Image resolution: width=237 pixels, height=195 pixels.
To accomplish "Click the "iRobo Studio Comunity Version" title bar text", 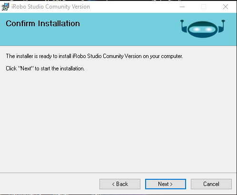I will pyautogui.click(x=50, y=7).
